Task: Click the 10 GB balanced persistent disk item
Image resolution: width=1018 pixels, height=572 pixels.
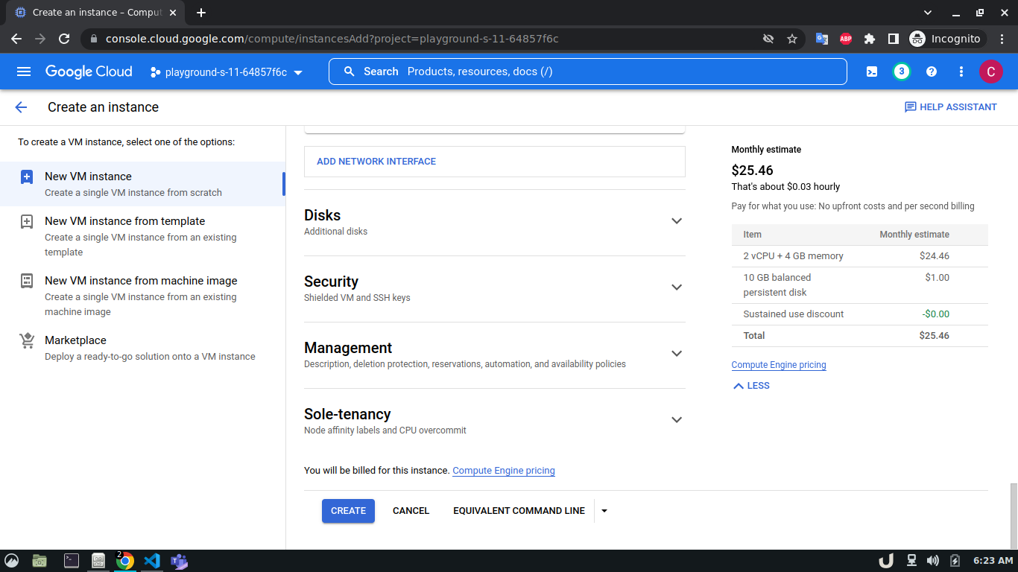Action: [x=777, y=285]
